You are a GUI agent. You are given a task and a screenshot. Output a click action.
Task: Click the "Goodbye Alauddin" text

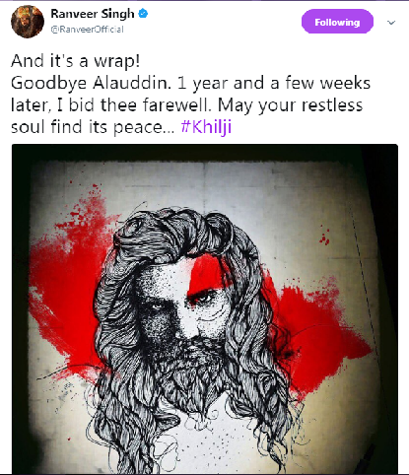click(x=91, y=83)
